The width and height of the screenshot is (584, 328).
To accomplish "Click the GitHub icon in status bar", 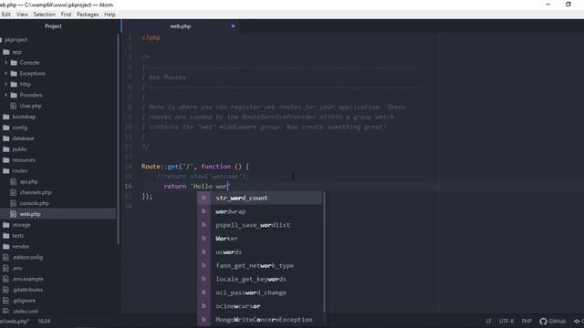I will point(543,321).
